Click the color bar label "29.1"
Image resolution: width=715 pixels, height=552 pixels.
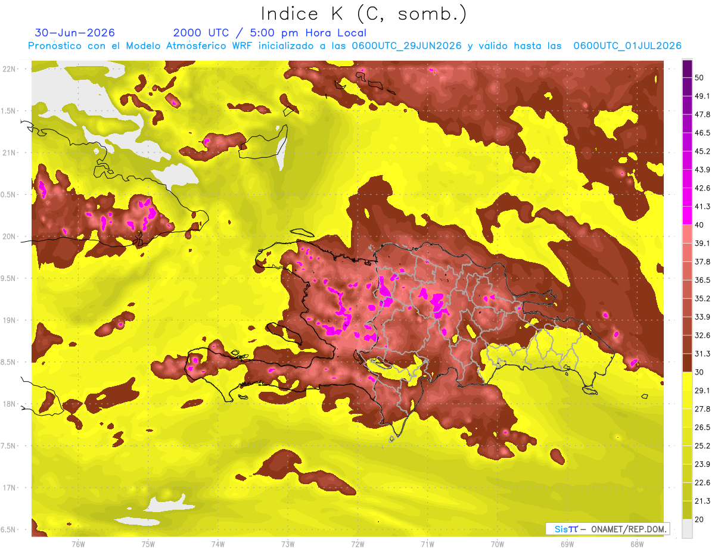[702, 391]
